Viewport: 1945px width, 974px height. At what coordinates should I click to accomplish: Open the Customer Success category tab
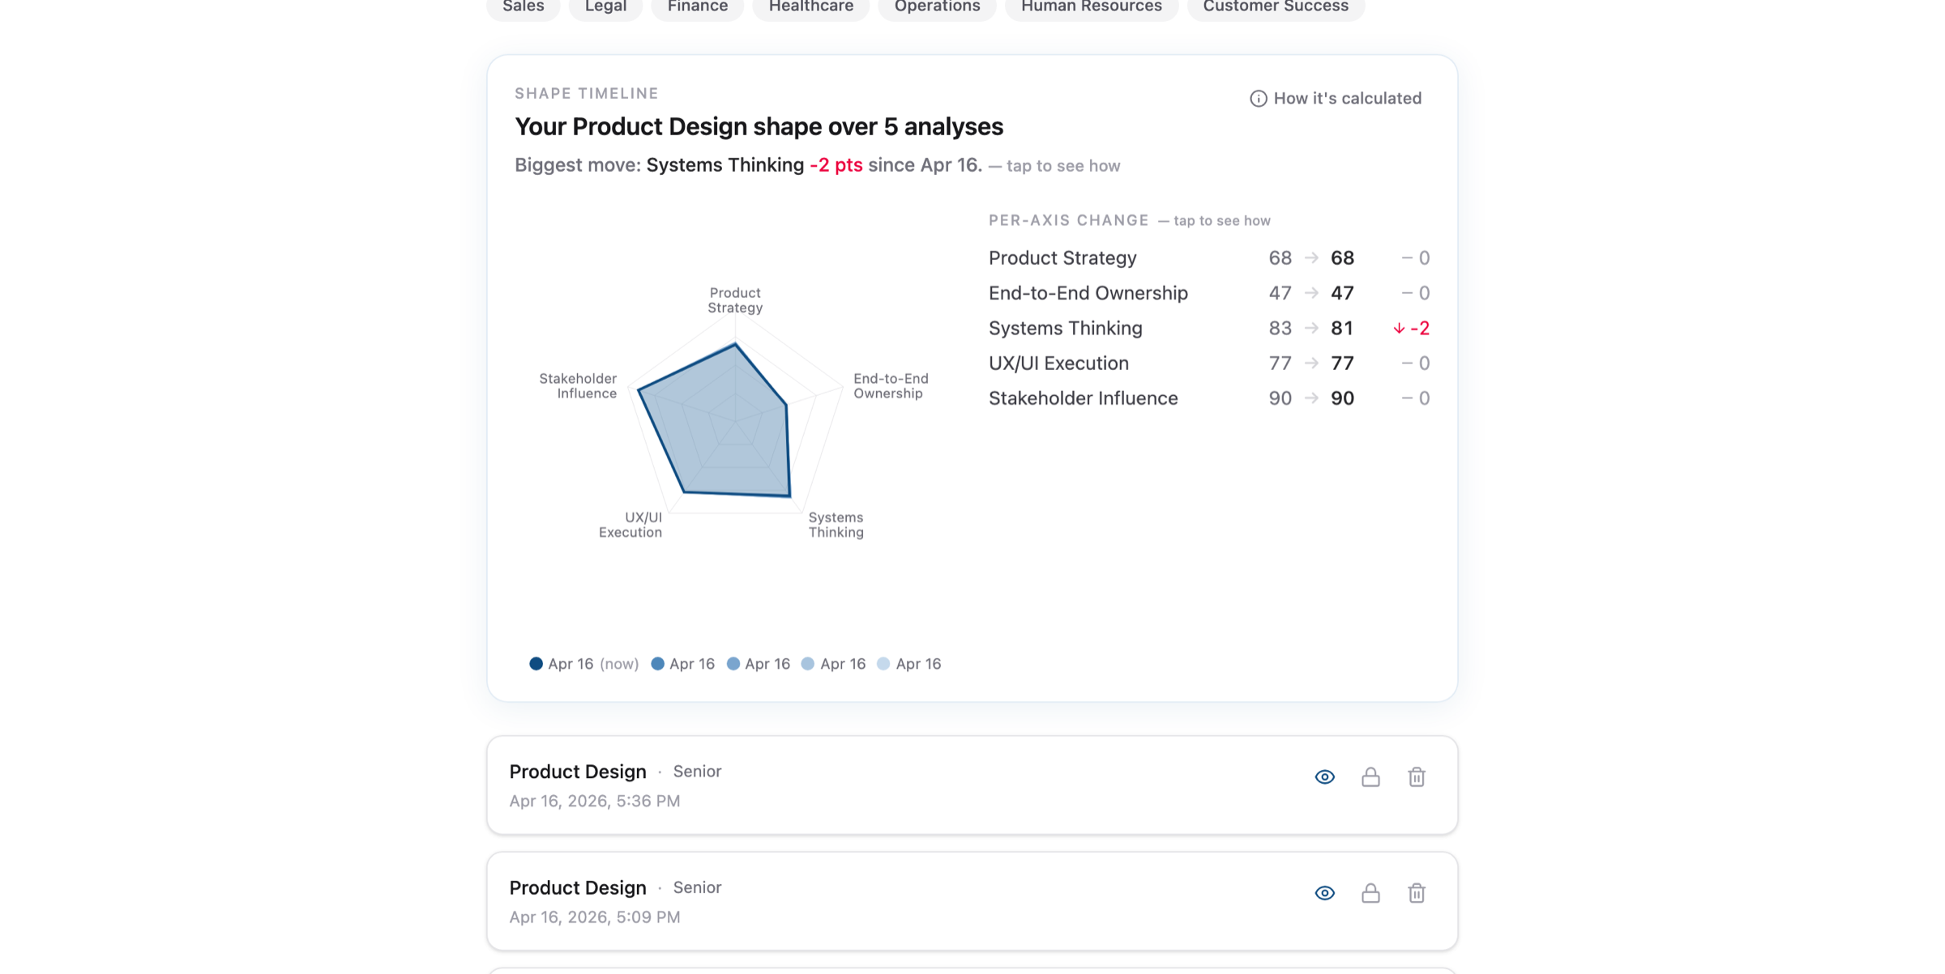[x=1276, y=7]
